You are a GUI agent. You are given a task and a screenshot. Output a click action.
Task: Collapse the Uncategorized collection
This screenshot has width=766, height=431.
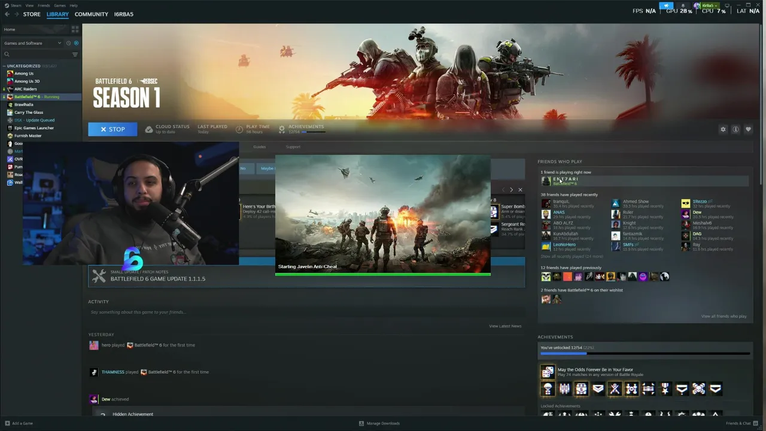(x=4, y=66)
